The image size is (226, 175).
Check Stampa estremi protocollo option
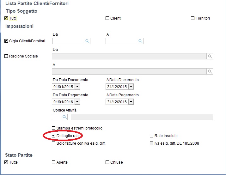(x=53, y=128)
